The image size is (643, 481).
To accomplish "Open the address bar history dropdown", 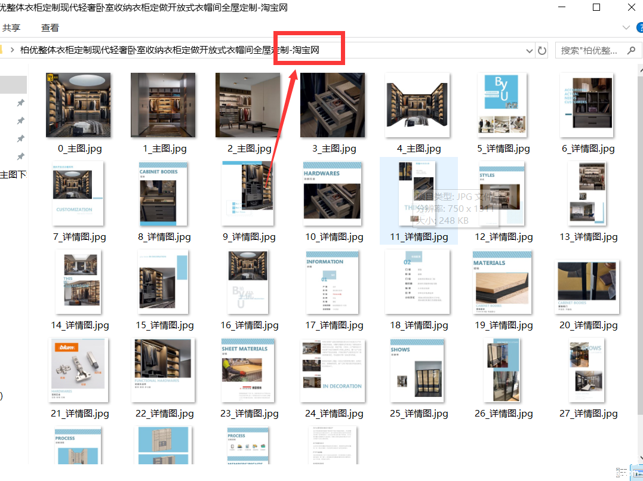I will (x=529, y=51).
